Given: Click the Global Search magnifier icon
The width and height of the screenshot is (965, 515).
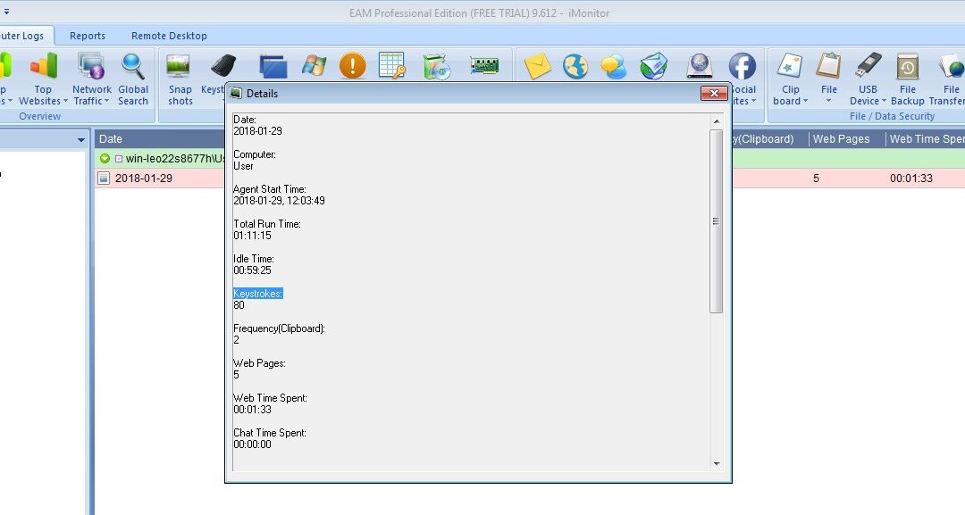Looking at the screenshot, I should coord(133,66).
